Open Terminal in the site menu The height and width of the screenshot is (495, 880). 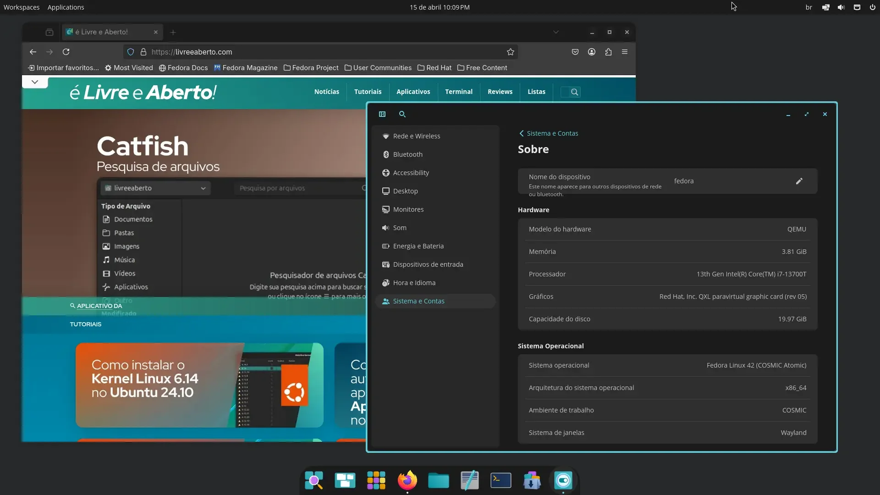click(459, 92)
